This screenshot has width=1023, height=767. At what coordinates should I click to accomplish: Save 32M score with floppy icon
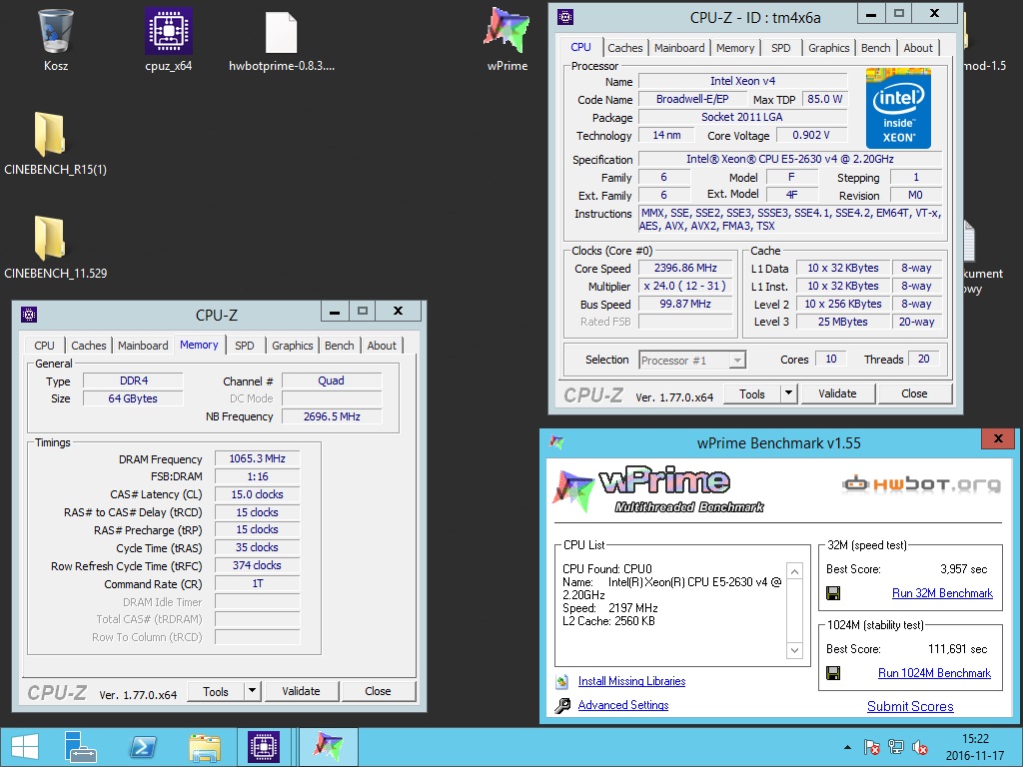tap(833, 593)
